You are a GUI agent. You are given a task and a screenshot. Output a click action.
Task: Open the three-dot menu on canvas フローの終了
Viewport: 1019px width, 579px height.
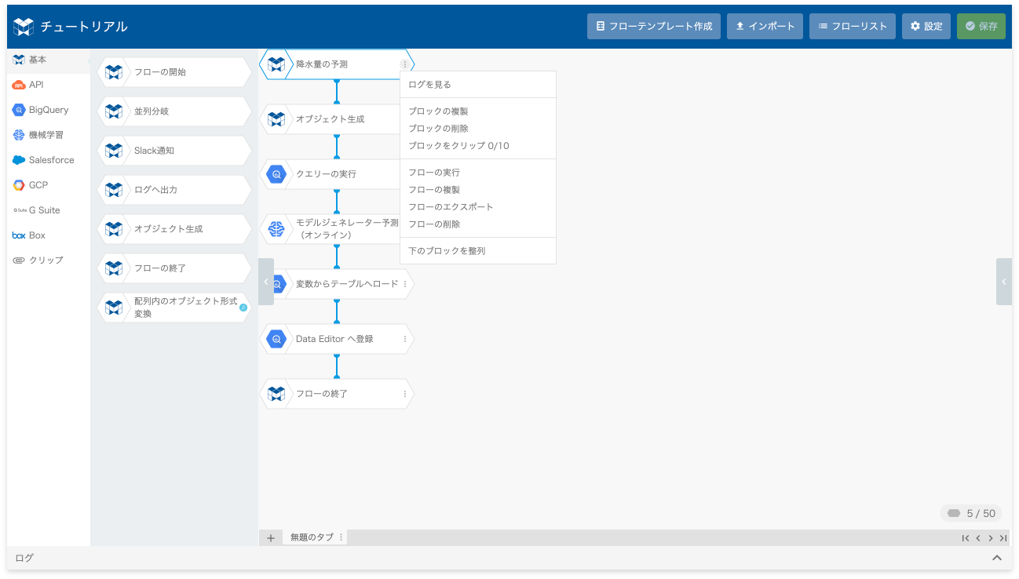pyautogui.click(x=405, y=394)
